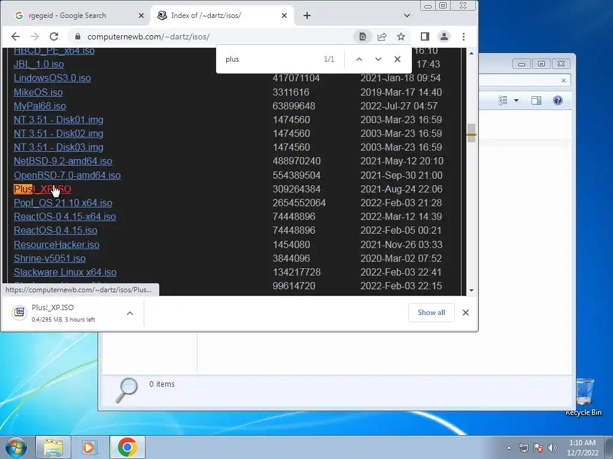The width and height of the screenshot is (613, 459).
Task: Click the Chrome taskbar button
Action: coord(127,447)
